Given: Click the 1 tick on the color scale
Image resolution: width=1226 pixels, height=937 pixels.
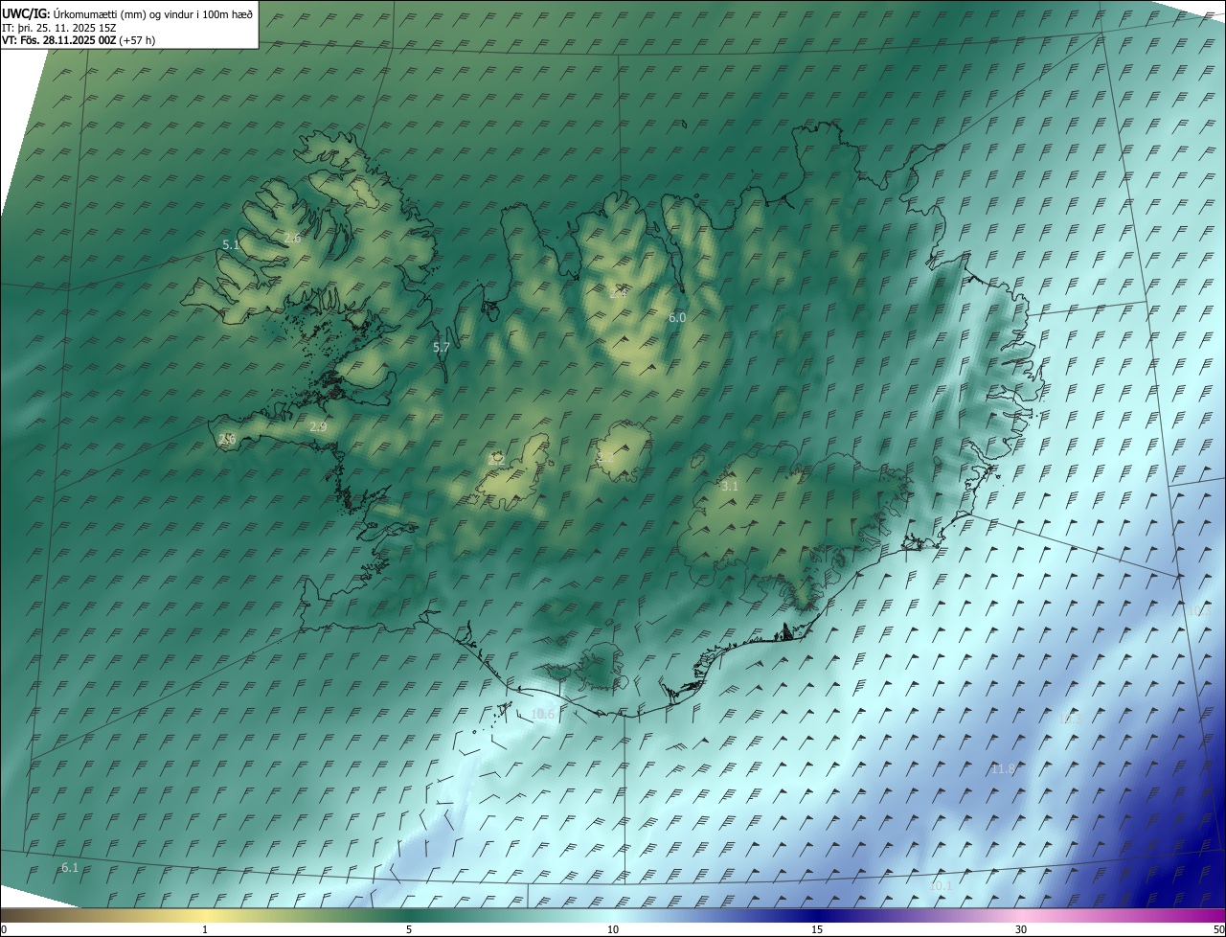Looking at the screenshot, I should pyautogui.click(x=205, y=929).
